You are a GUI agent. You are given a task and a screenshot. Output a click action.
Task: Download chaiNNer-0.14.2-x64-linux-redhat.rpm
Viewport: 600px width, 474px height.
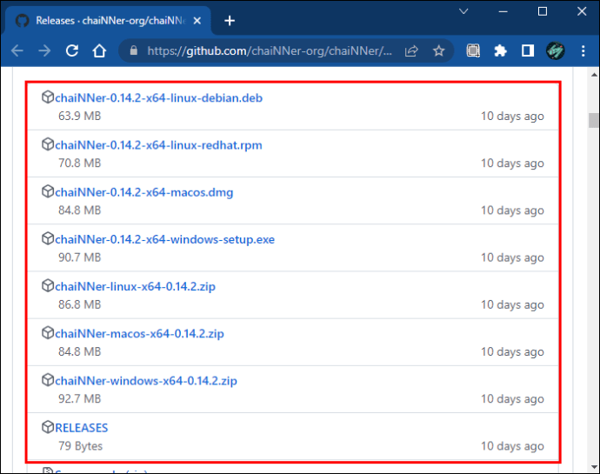click(158, 145)
